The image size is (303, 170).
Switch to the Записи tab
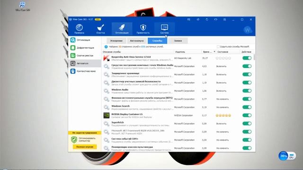[178, 41]
